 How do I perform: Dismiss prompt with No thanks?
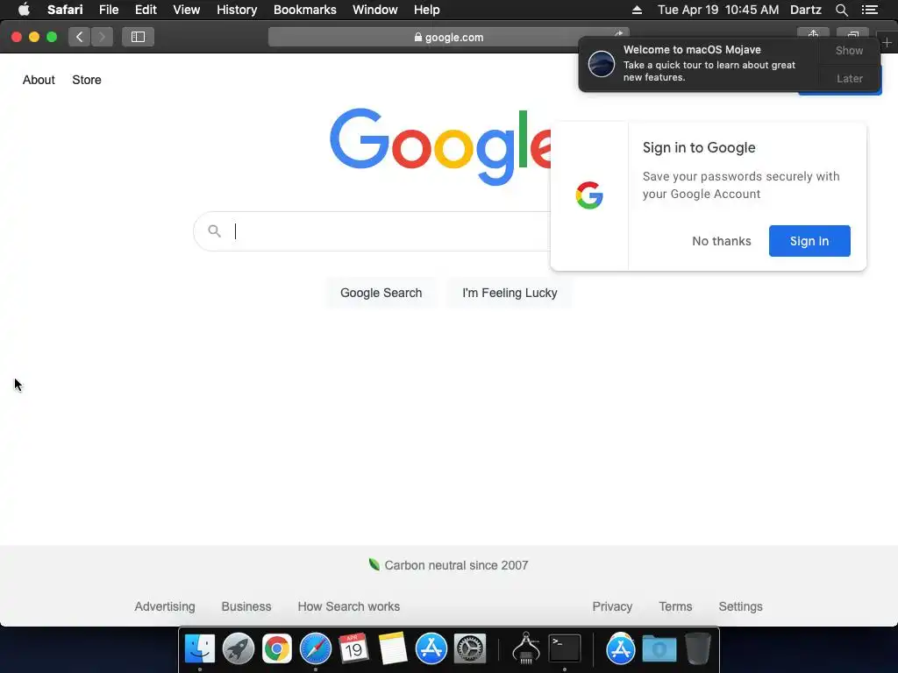pyautogui.click(x=722, y=241)
